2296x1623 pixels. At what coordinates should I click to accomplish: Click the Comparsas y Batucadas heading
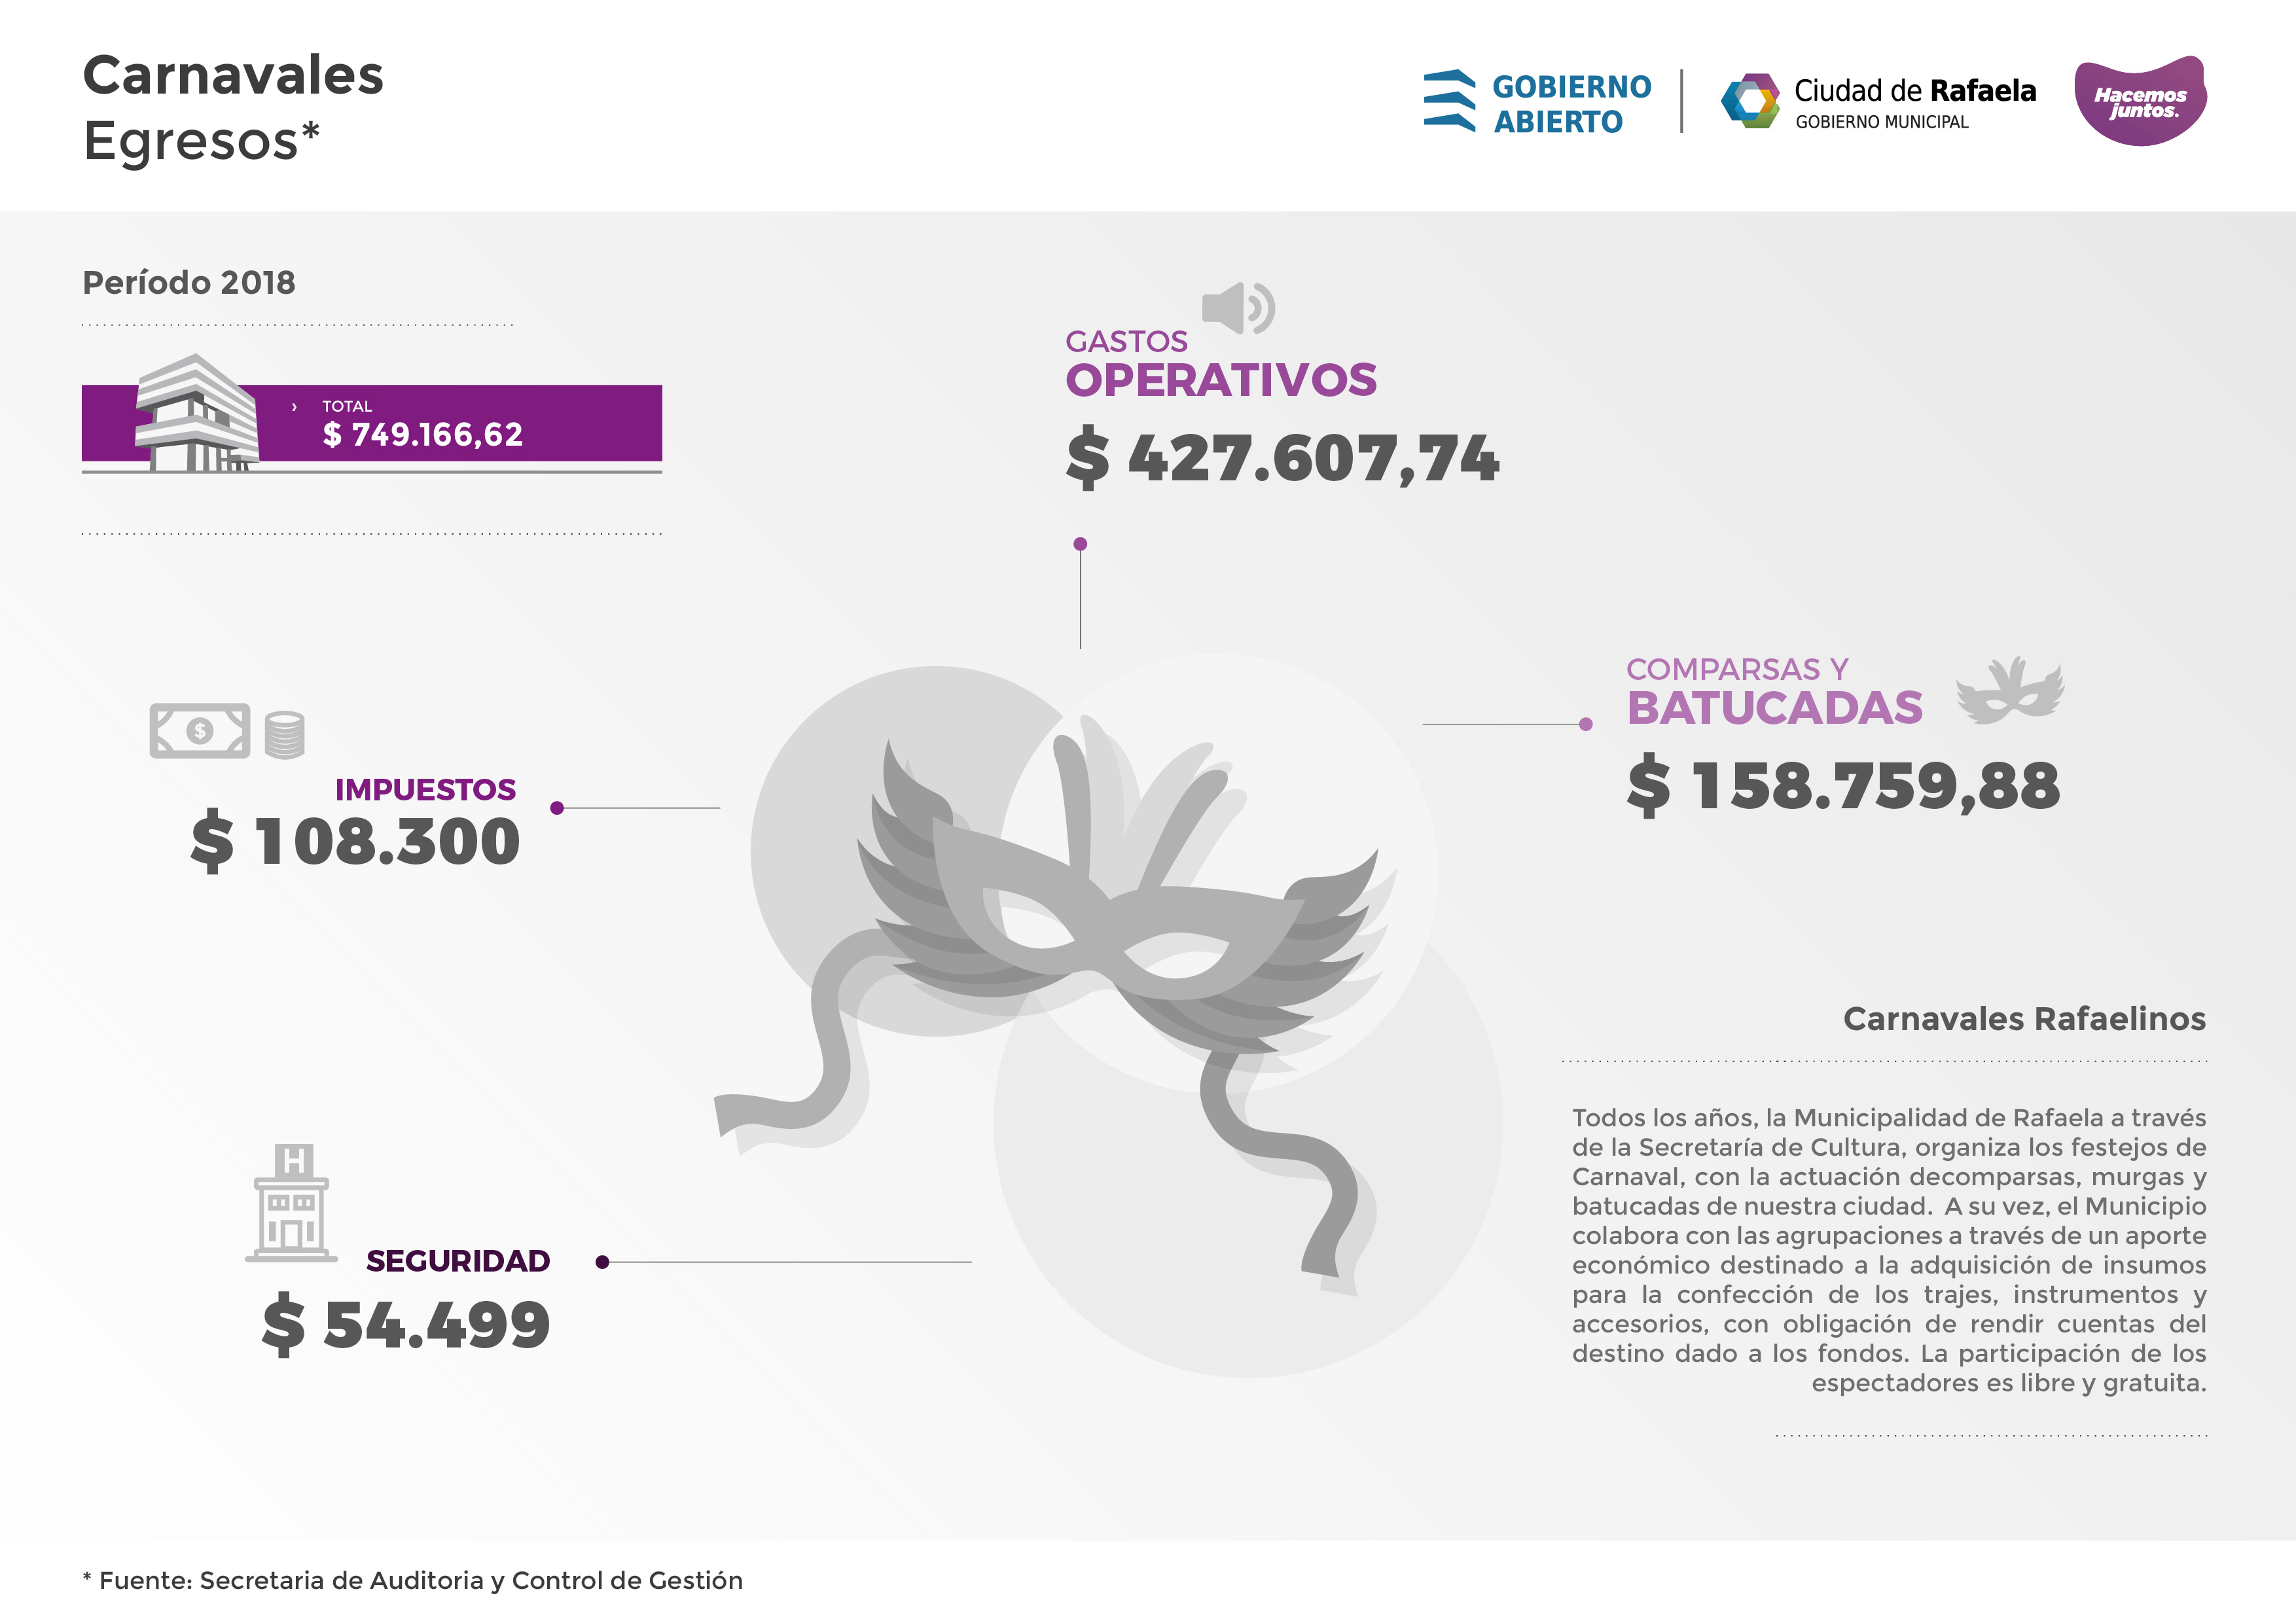point(1774,692)
